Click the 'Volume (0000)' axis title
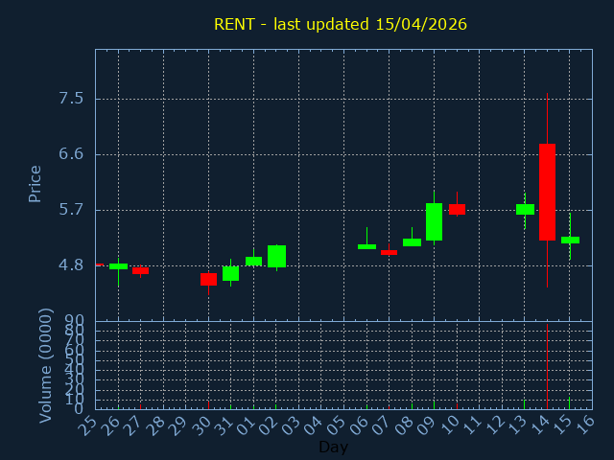The image size is (614, 460). point(45,365)
